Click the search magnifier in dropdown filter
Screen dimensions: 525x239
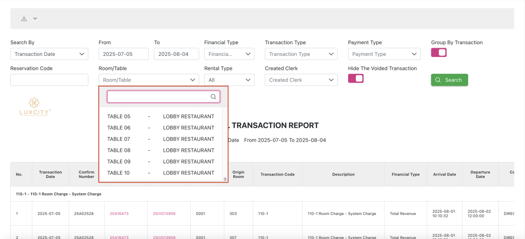tap(214, 96)
